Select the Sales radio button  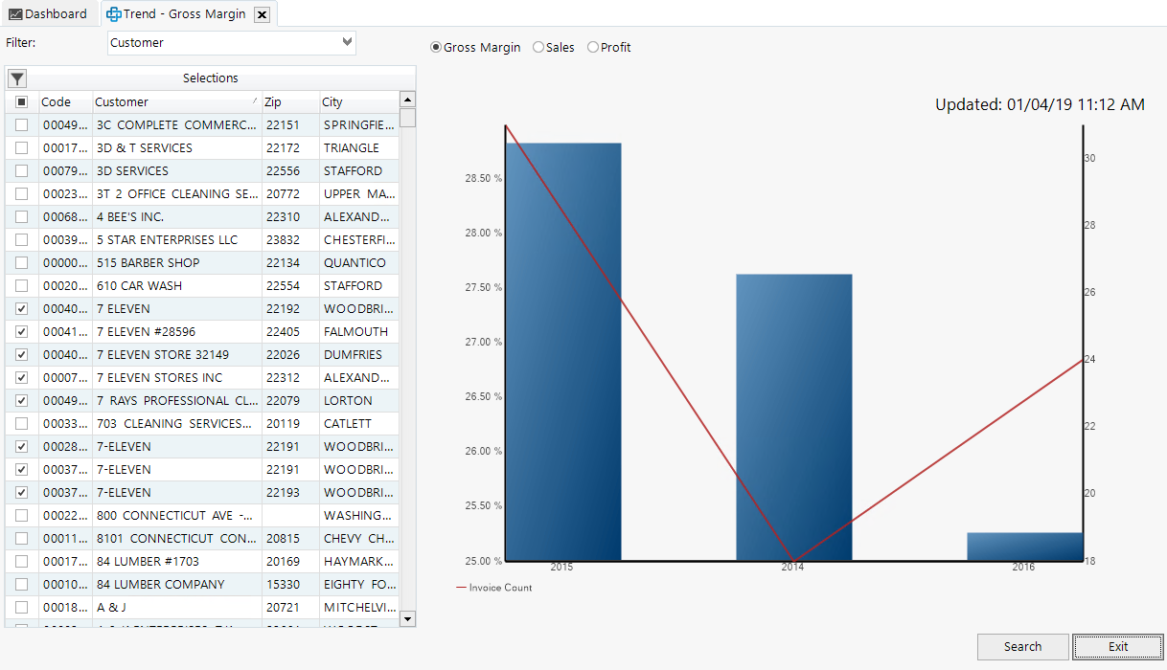coord(538,47)
